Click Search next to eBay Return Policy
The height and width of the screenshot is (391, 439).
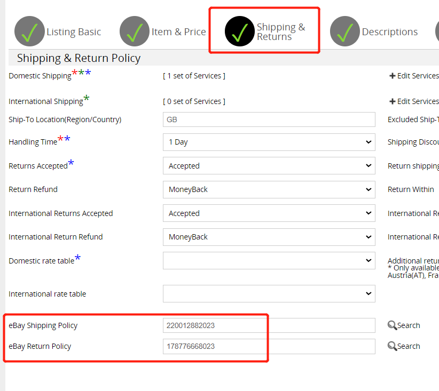409,346
